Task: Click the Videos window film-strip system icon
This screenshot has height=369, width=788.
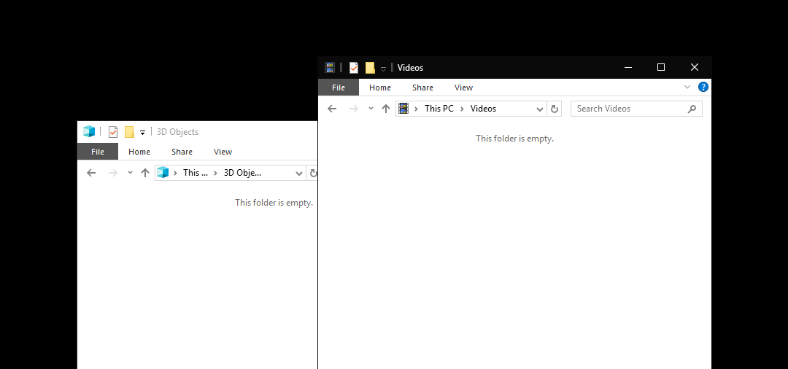Action: tap(330, 68)
